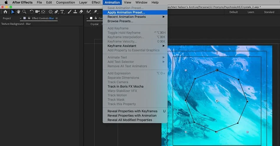Open the Window menu
The width and height of the screenshot is (280, 146).
(141, 2)
